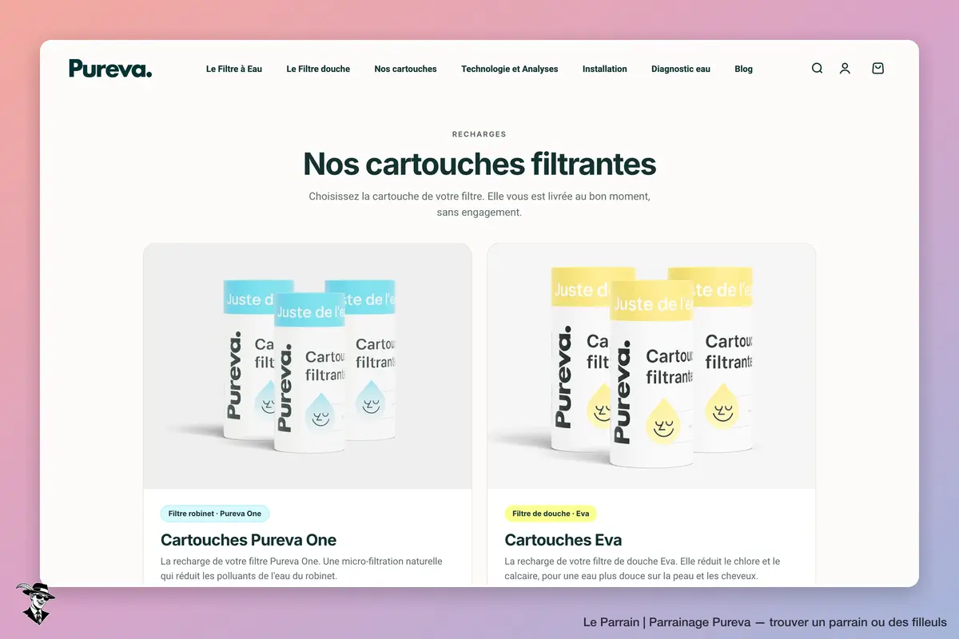The image size is (959, 639).
Task: Click the Nos cartouches filtrantes heading
Action: click(x=479, y=164)
